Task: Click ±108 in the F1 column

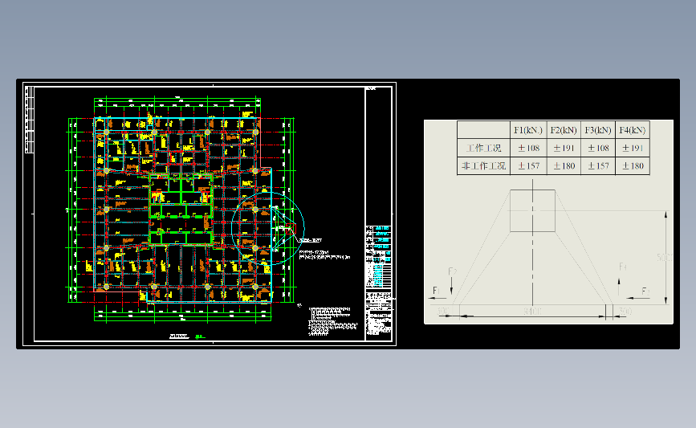Action: 528,148
